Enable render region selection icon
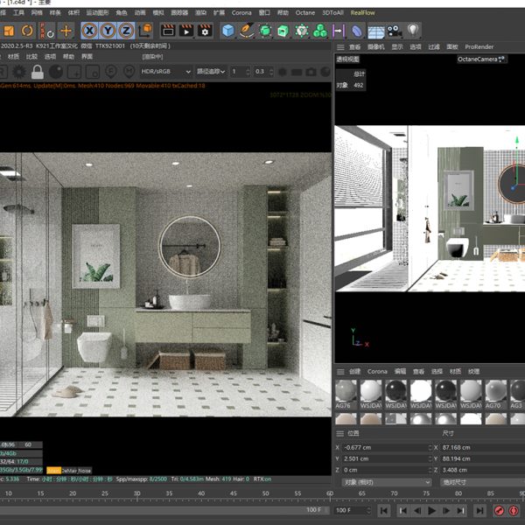The height and width of the screenshot is (525, 525). 74,72
